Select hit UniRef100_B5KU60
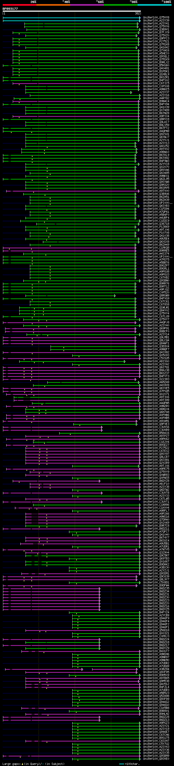The image size is (174, 766). pyautogui.click(x=156, y=65)
